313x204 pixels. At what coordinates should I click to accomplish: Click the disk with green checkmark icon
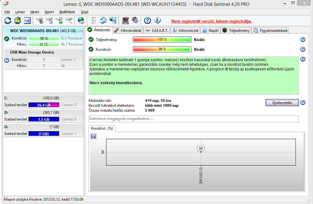(x=59, y=20)
